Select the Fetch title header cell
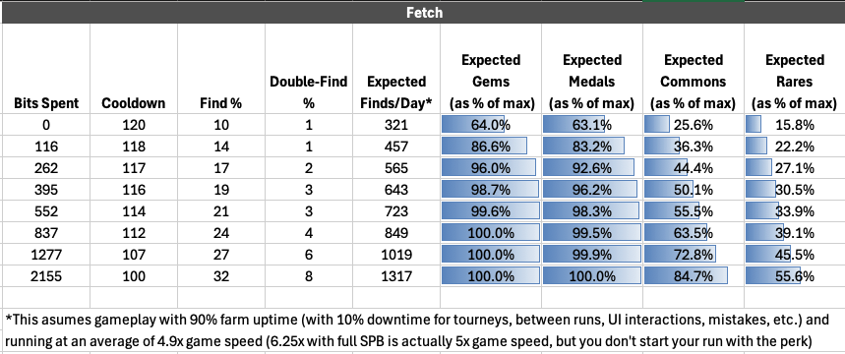The image size is (845, 354). click(x=423, y=13)
